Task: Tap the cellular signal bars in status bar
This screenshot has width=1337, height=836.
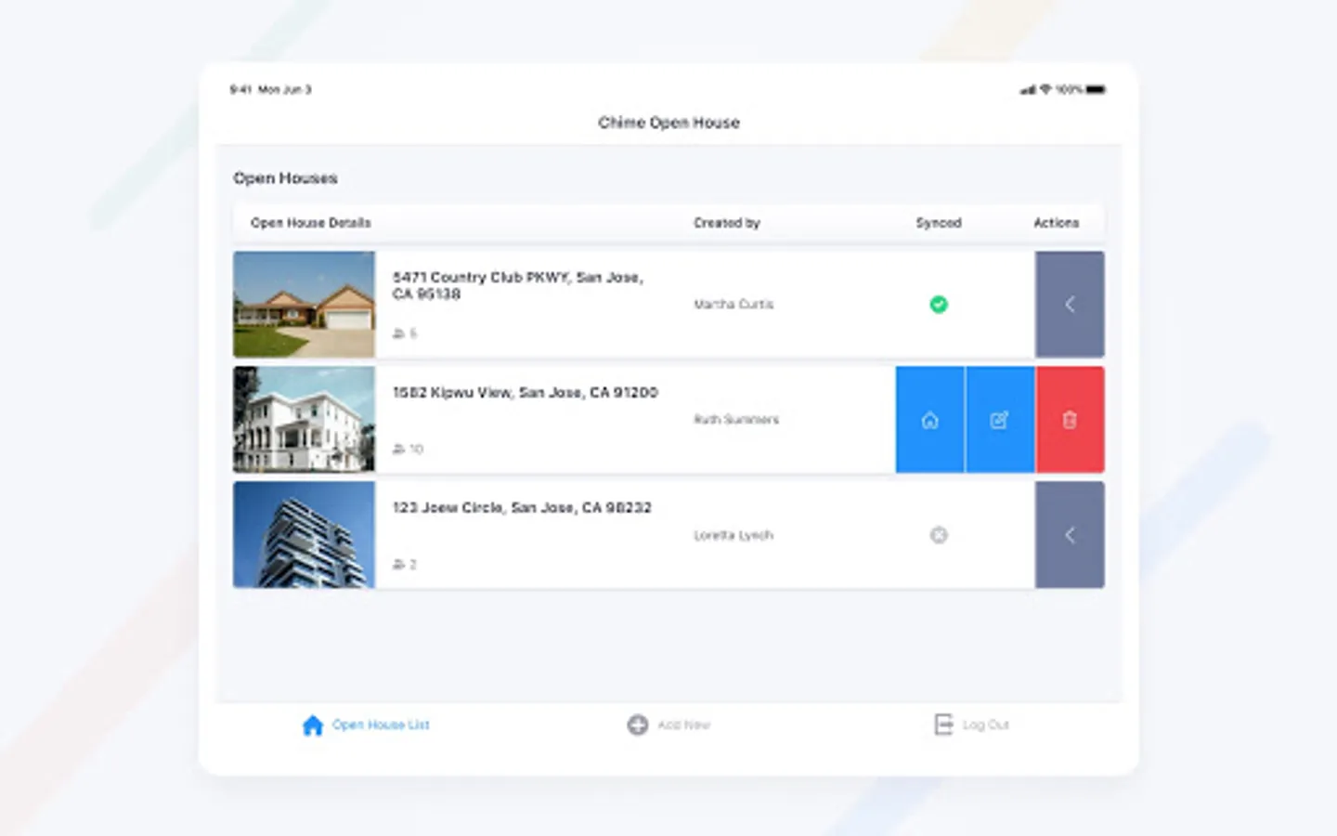Action: click(1028, 90)
